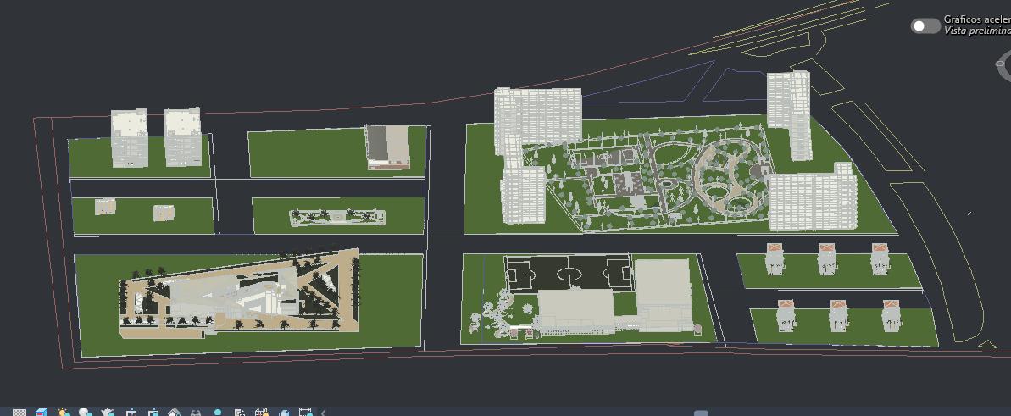Click the dimension measurement icon

click(306, 413)
